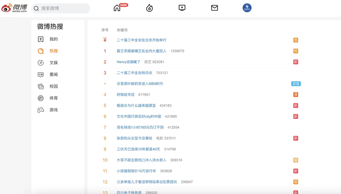This screenshot has width=341, height=194.
Task: Click the search magnifier icon
Action: point(36,9)
